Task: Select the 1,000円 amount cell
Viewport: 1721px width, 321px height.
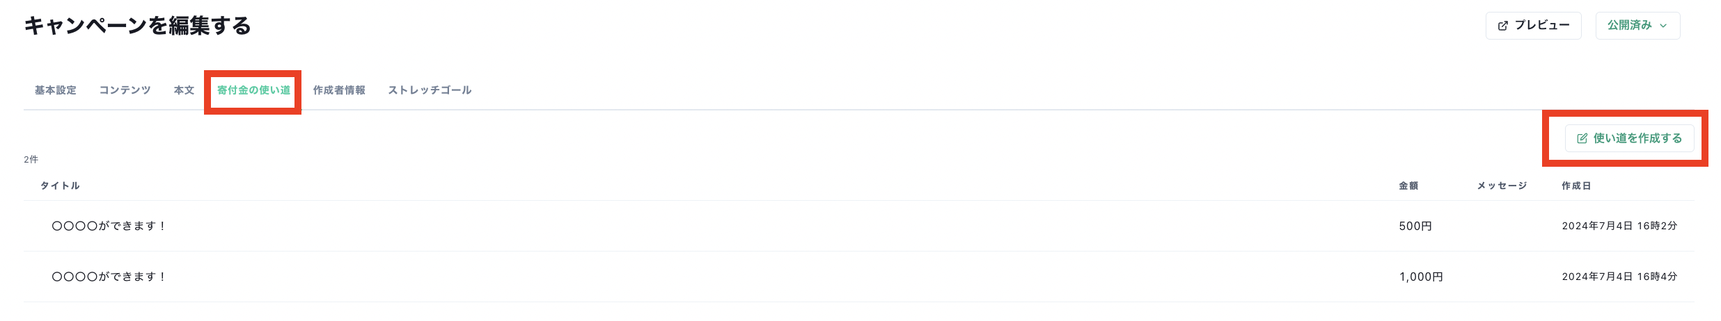Action: pos(1421,277)
